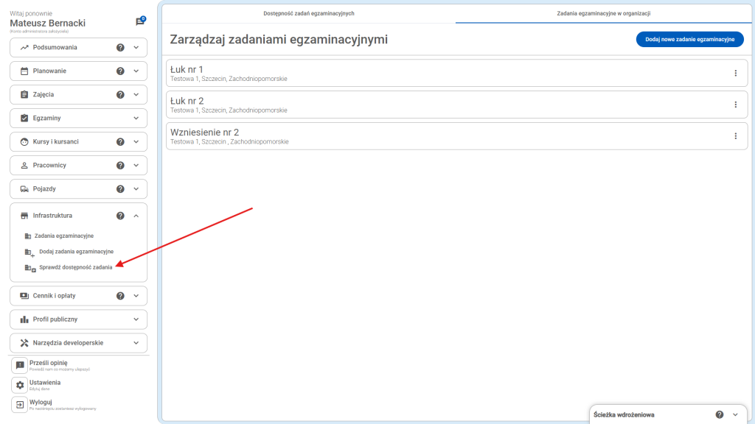Click the messages icon with notification badge
The height and width of the screenshot is (424, 755).
[x=140, y=21]
